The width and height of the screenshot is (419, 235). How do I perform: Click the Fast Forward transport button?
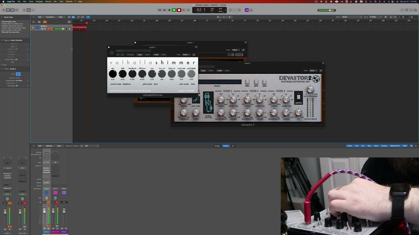[164, 10]
